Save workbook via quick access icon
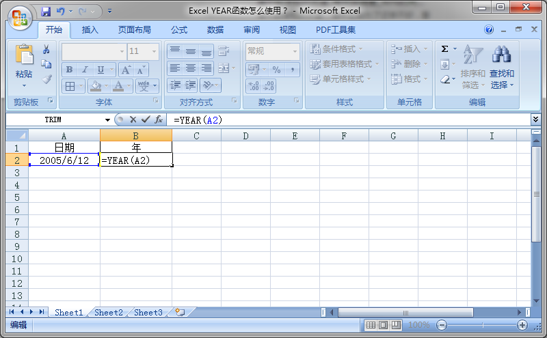 (x=46, y=12)
